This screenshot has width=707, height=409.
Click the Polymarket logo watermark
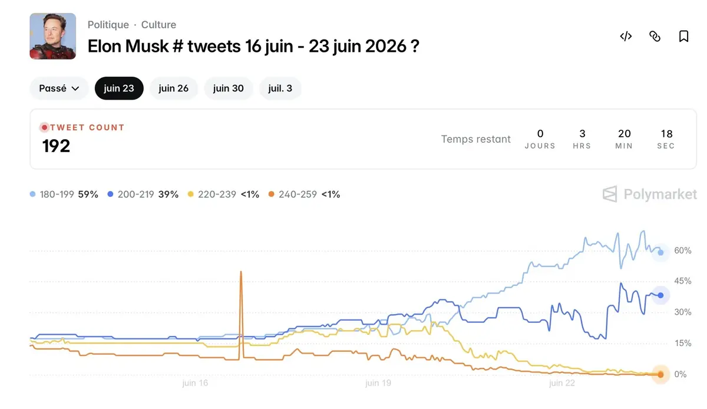point(649,194)
